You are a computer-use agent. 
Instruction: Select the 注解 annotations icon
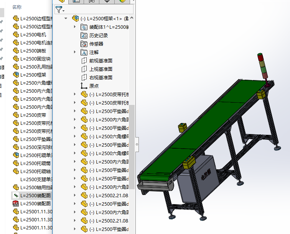pos(84,52)
